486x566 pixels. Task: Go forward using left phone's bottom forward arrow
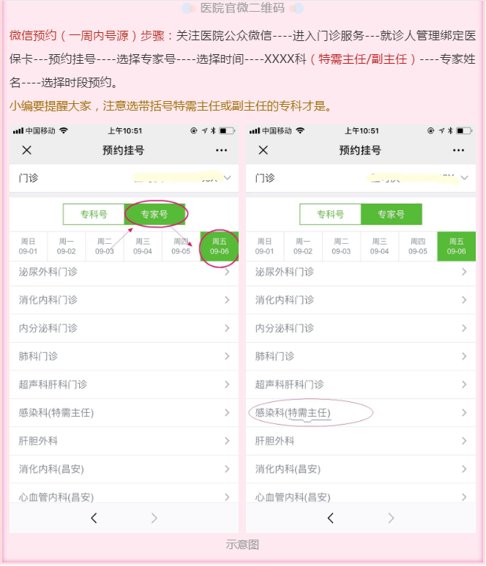click(154, 518)
